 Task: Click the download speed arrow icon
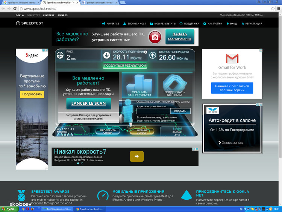[x=106, y=56]
